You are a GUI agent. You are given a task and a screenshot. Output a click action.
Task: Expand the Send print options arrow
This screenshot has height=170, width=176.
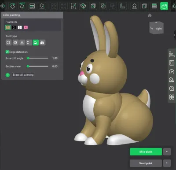click(x=167, y=163)
